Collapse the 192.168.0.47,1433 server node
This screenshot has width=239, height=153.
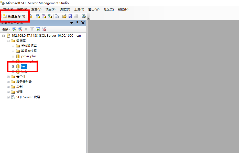(x=4, y=36)
